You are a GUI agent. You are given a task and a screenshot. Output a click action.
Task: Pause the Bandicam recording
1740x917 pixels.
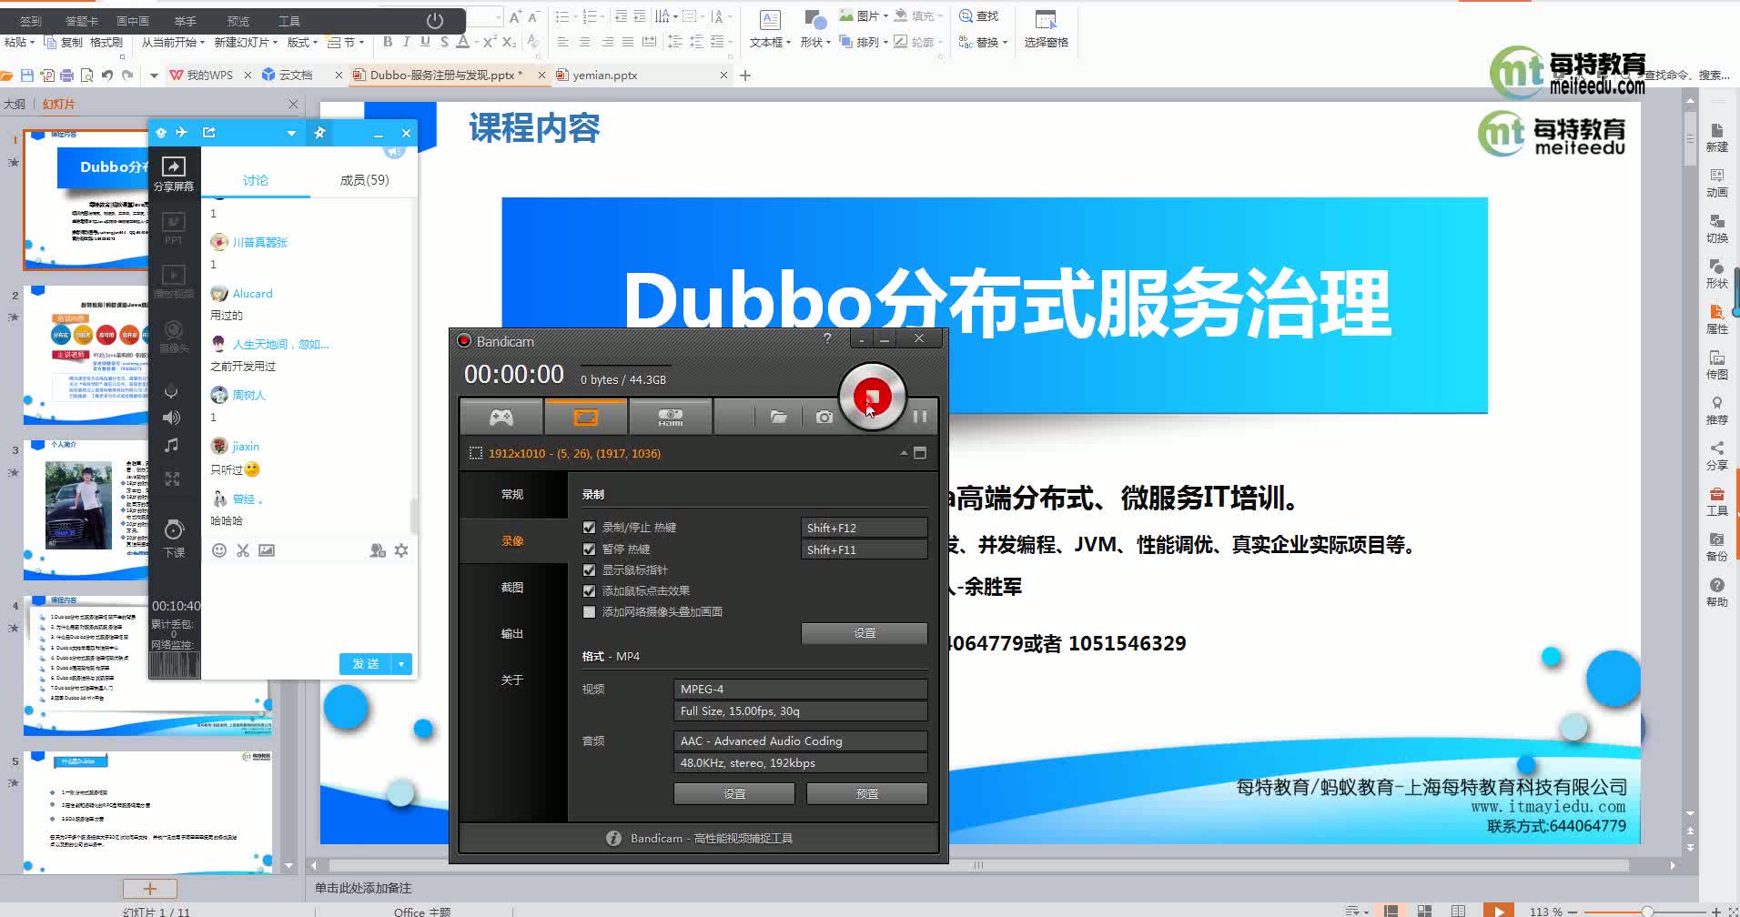click(x=920, y=417)
